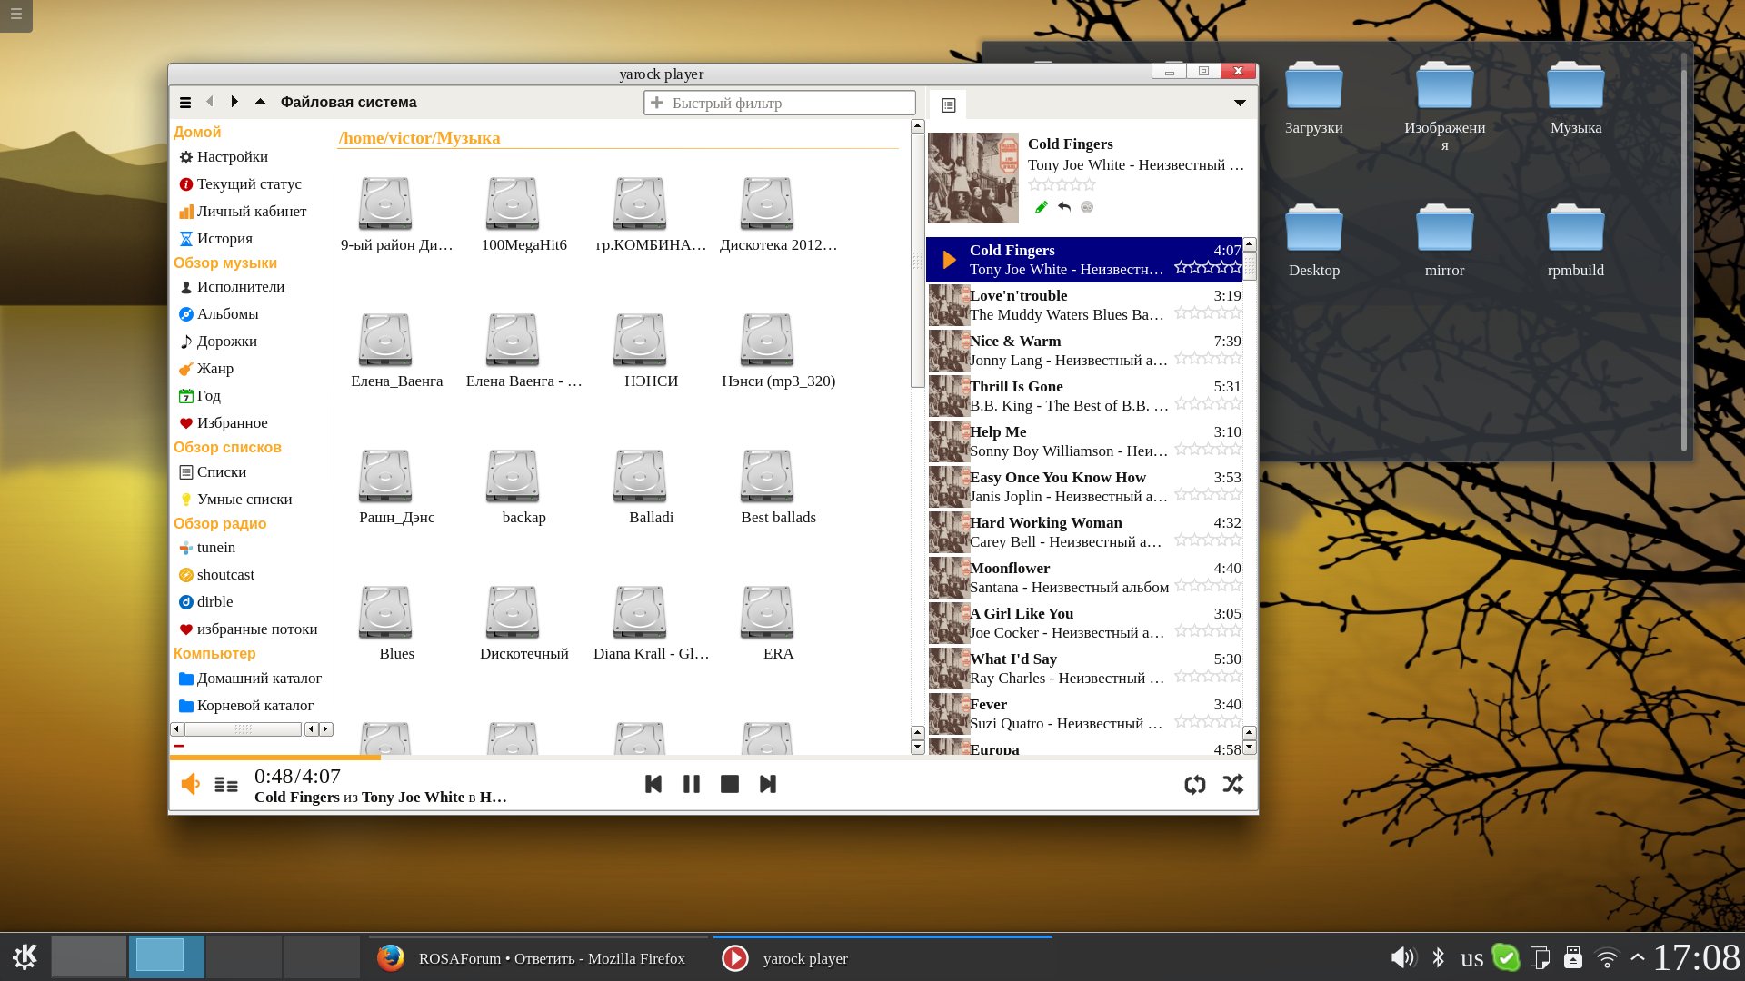Stop playback with the stop button
Viewport: 1745px width, 981px height.
(729, 784)
